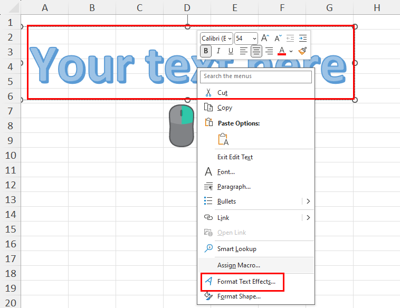Click the Decrease Indent icon
The image size is (400, 308).
point(290,38)
